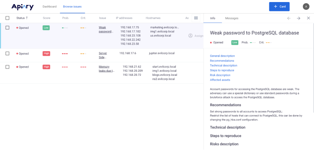Open the column settings icon

[196, 18]
